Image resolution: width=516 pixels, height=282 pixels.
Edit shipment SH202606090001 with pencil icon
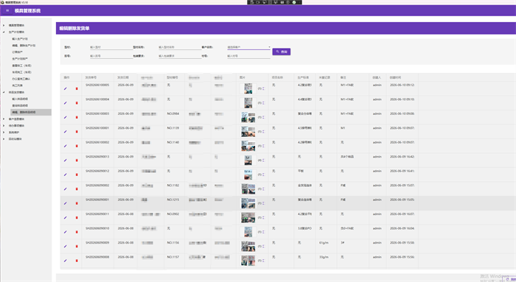[x=65, y=203]
